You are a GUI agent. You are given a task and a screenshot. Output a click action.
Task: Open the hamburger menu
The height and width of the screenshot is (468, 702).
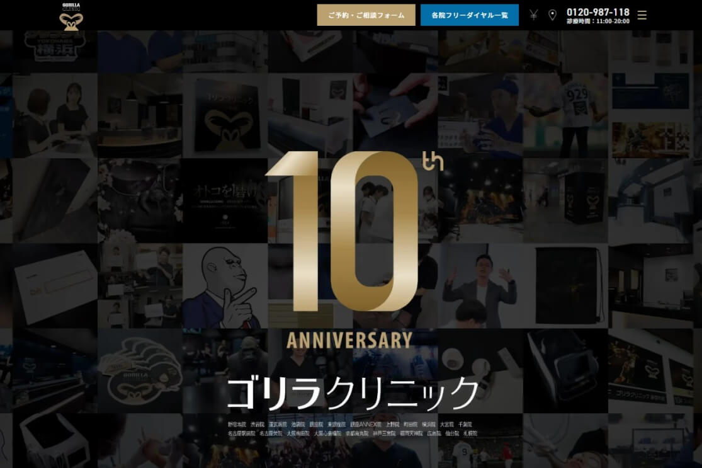(x=642, y=15)
